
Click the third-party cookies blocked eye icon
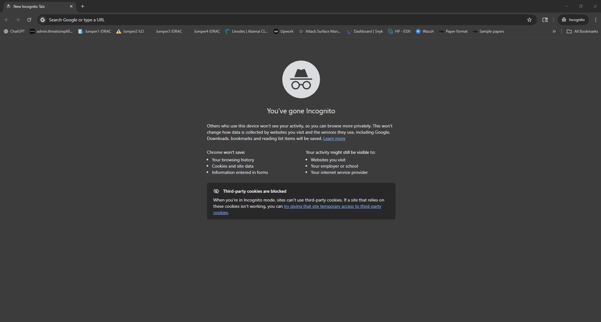(216, 191)
